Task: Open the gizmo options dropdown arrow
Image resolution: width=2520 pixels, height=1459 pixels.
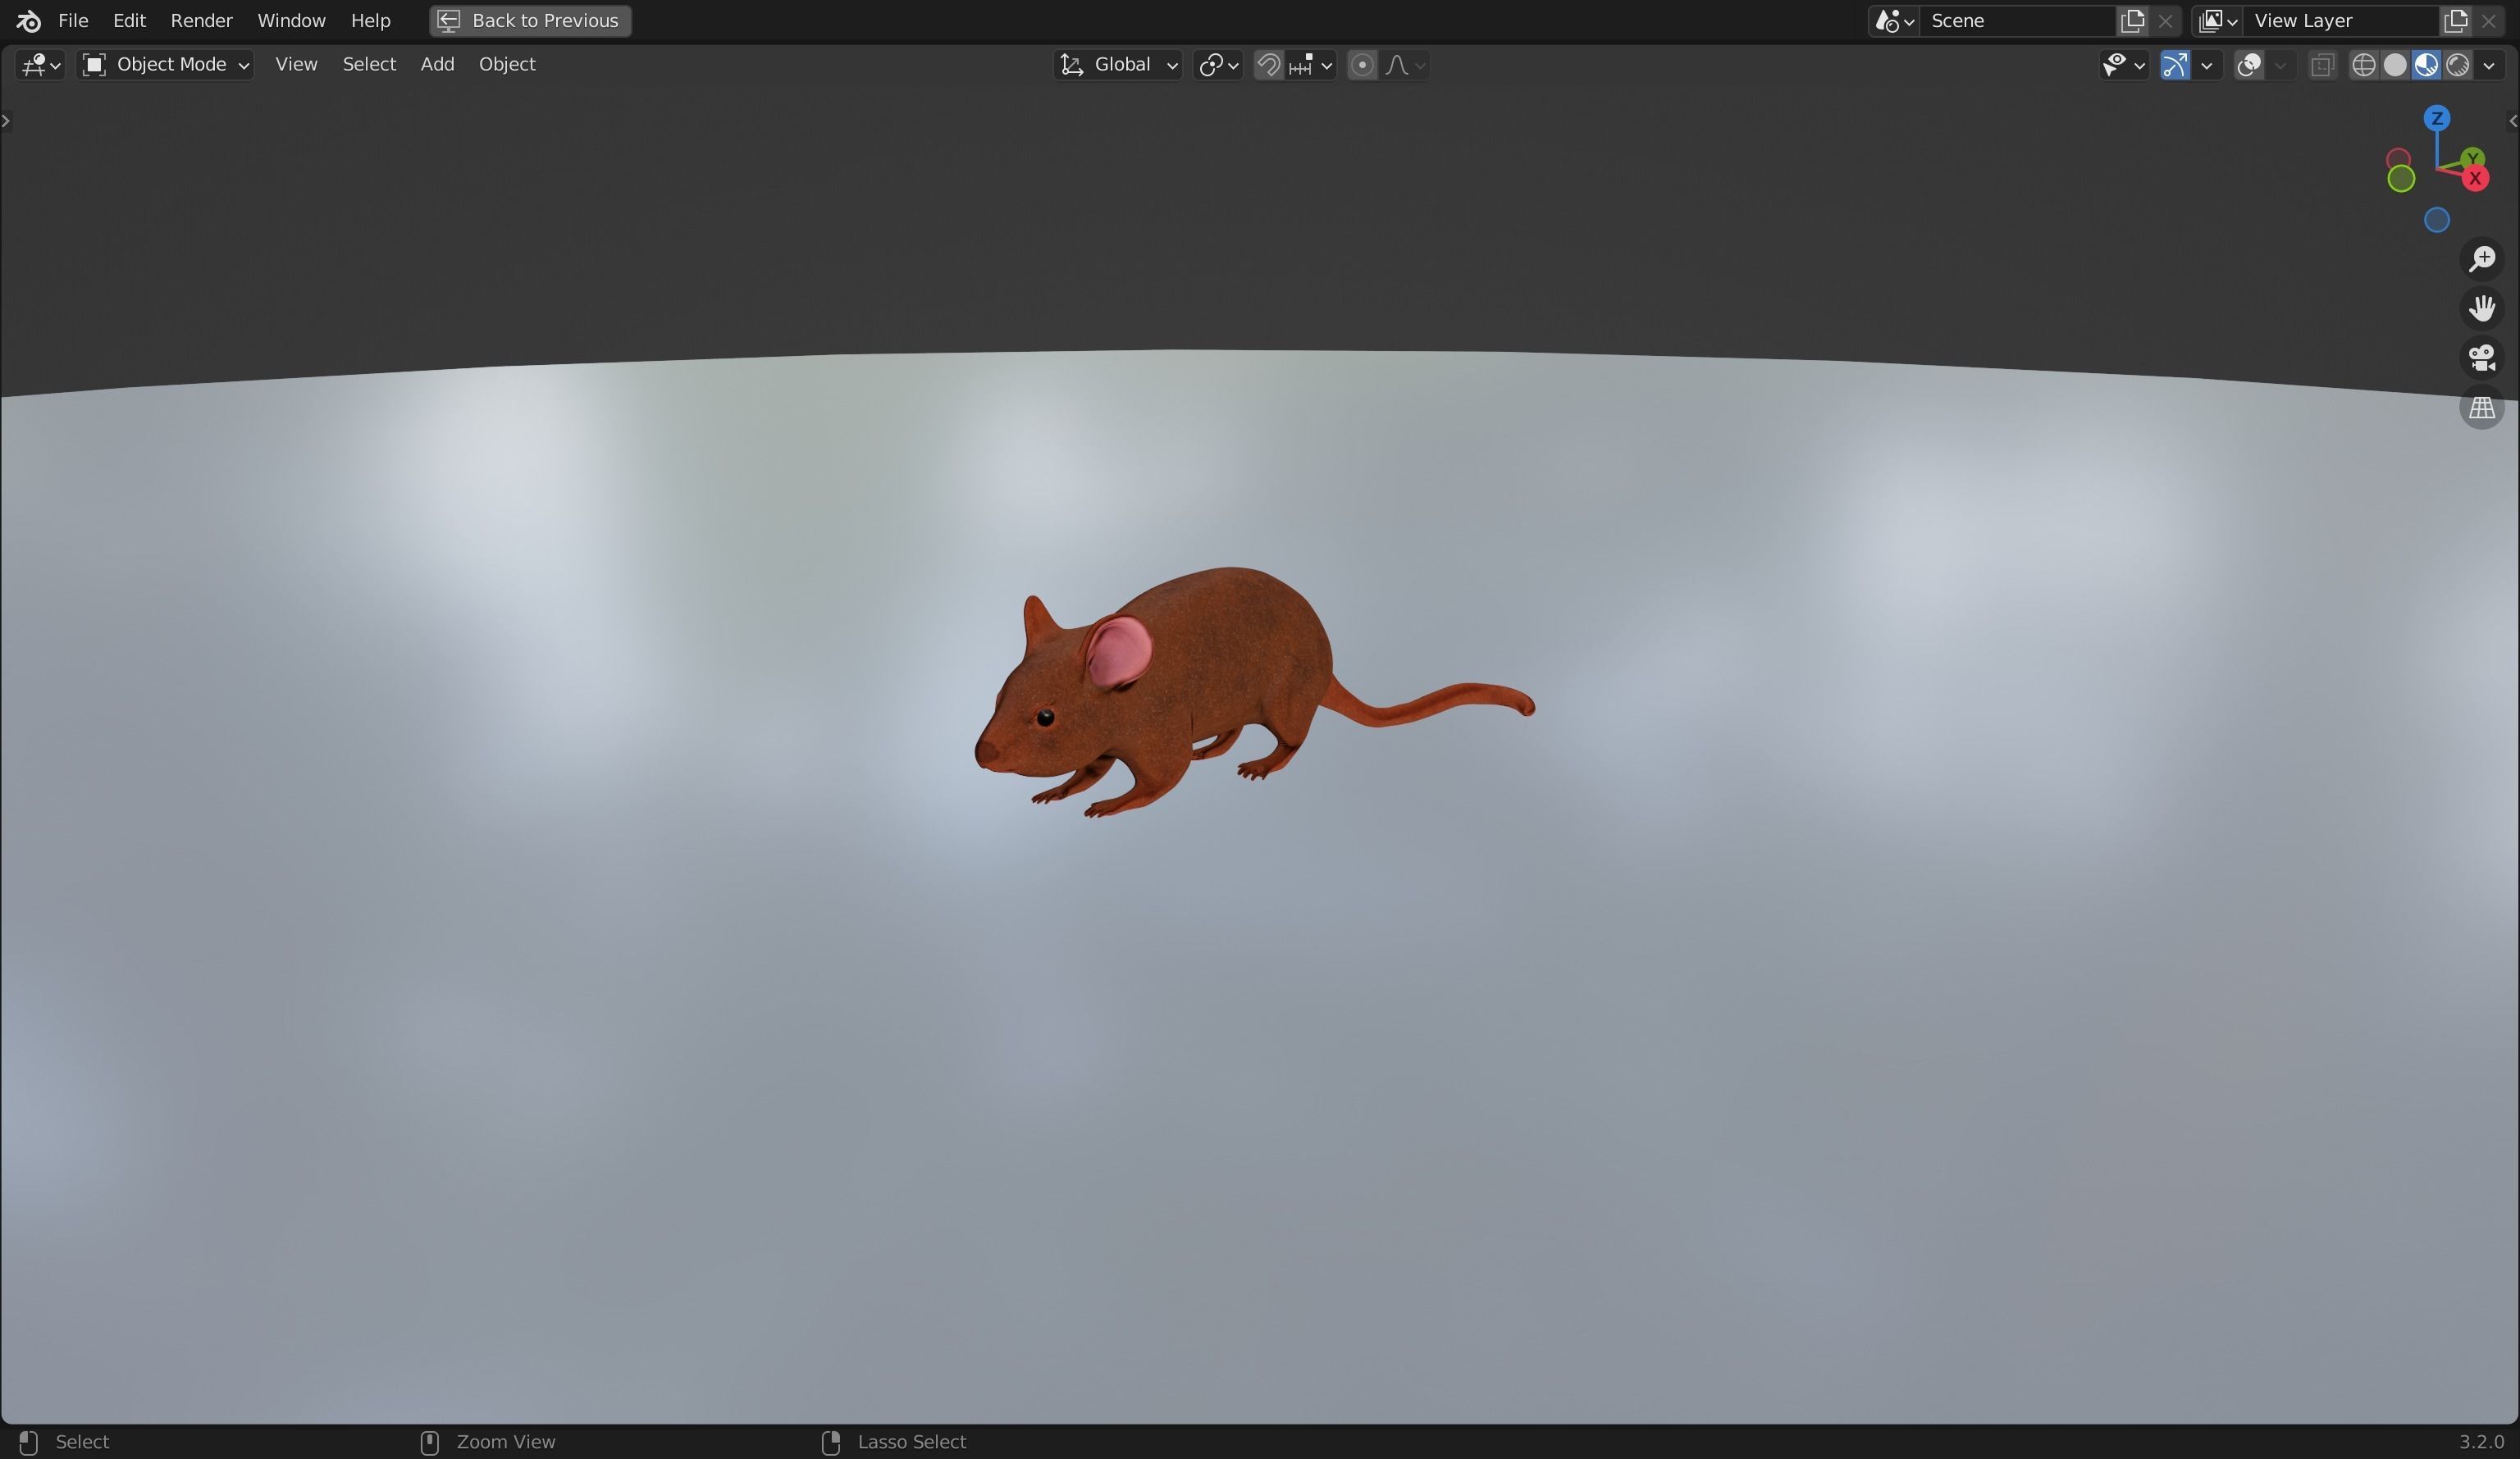Action: (2207, 65)
